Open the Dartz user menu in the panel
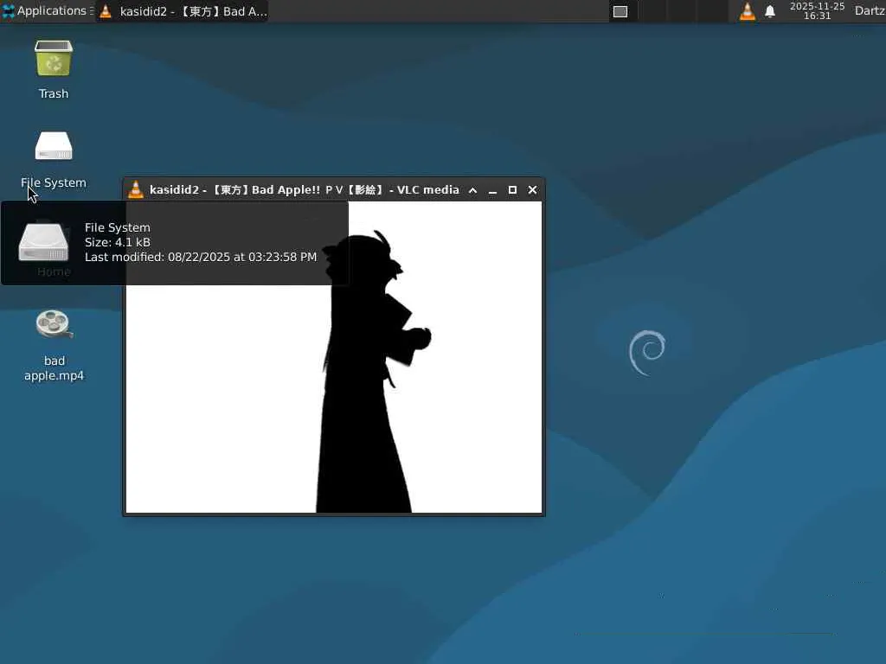Viewport: 886px width, 664px height. click(870, 10)
